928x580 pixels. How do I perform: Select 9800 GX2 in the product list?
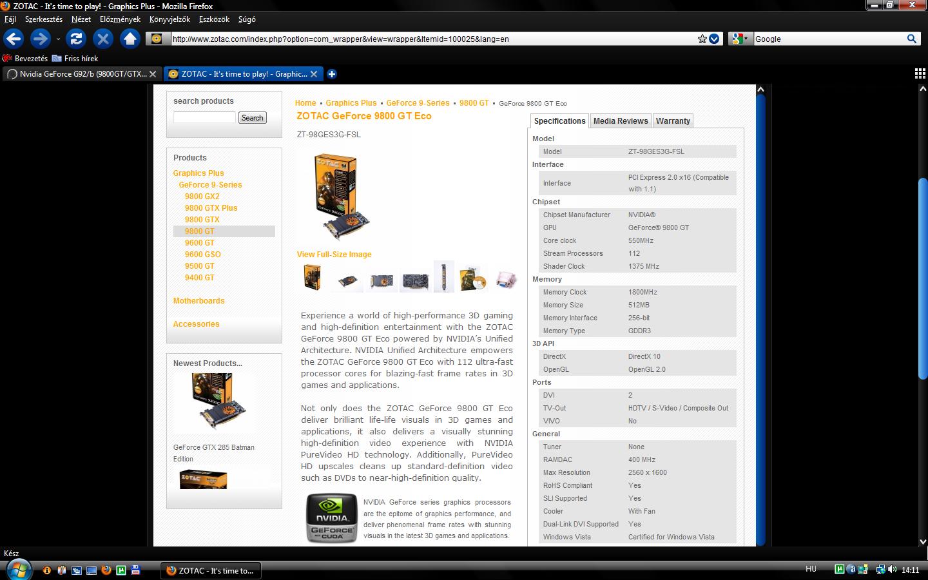(x=202, y=197)
